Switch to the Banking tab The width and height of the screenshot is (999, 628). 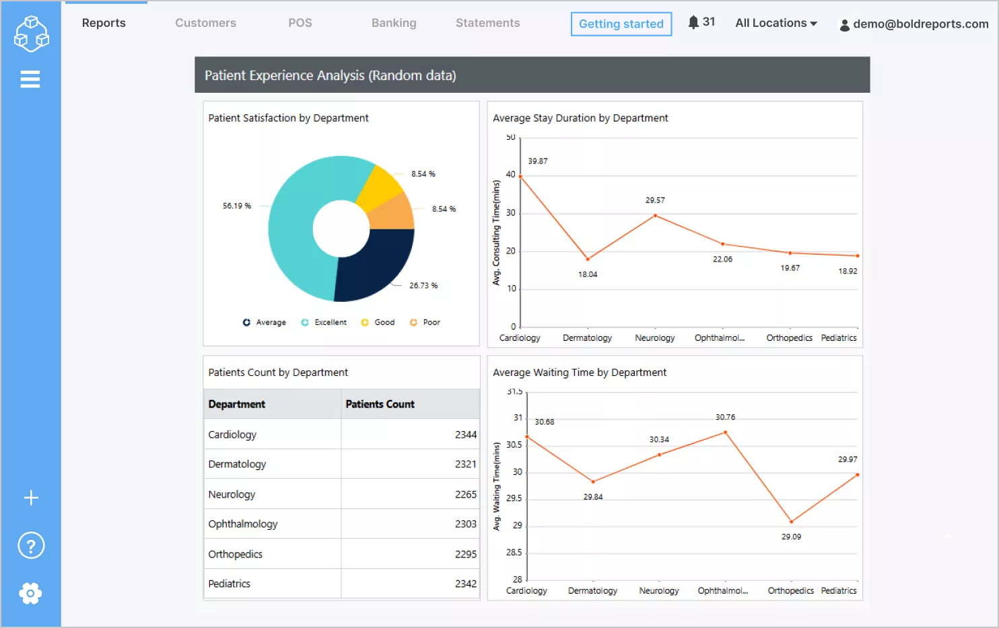click(393, 22)
